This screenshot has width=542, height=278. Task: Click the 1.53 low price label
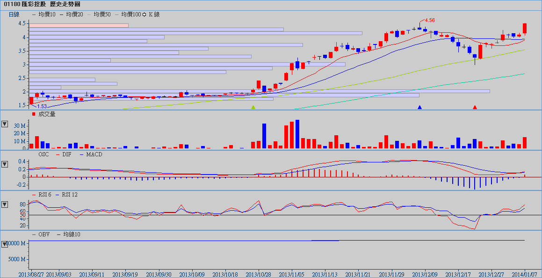point(42,107)
